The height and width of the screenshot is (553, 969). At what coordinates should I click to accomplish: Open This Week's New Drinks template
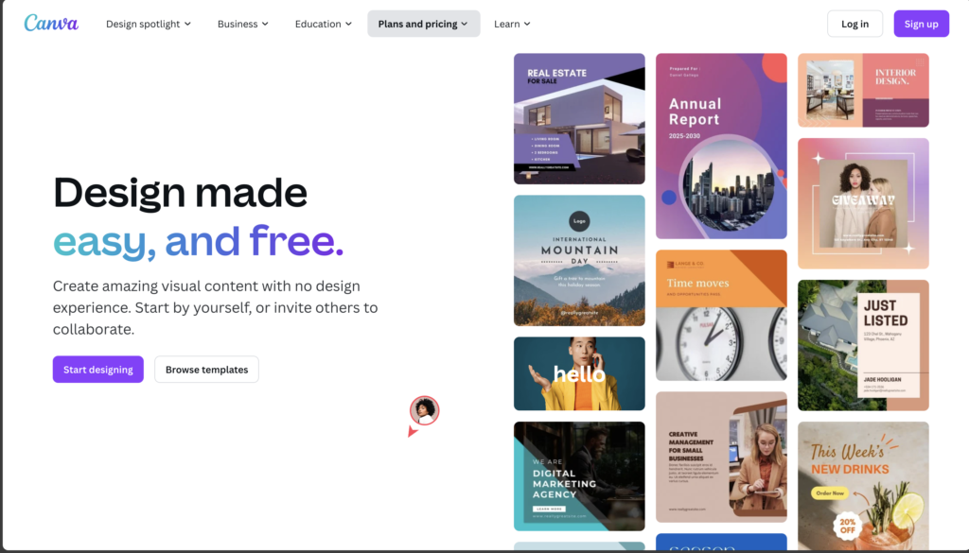pyautogui.click(x=863, y=486)
